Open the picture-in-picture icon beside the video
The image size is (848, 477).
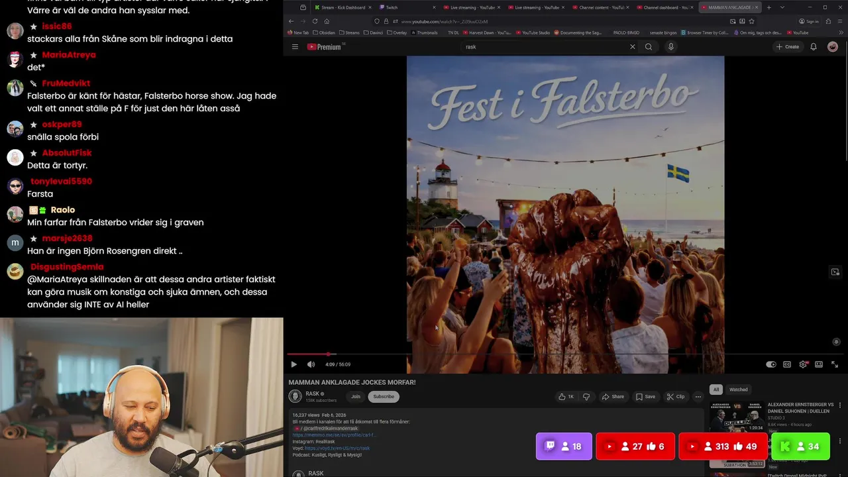point(835,272)
